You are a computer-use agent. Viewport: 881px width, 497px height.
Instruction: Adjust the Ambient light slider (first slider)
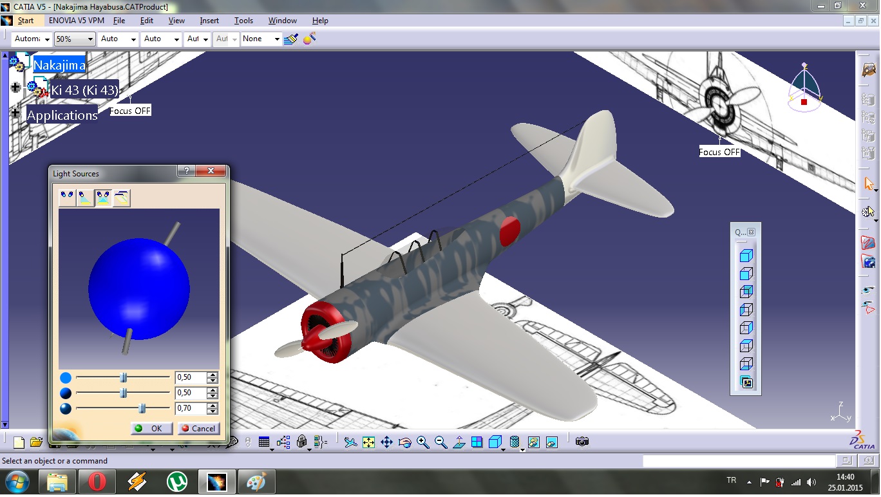click(122, 377)
